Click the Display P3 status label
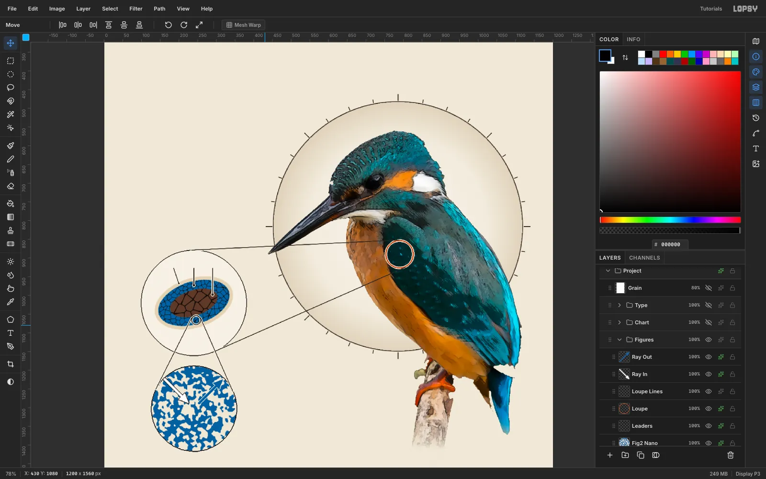 [748, 474]
